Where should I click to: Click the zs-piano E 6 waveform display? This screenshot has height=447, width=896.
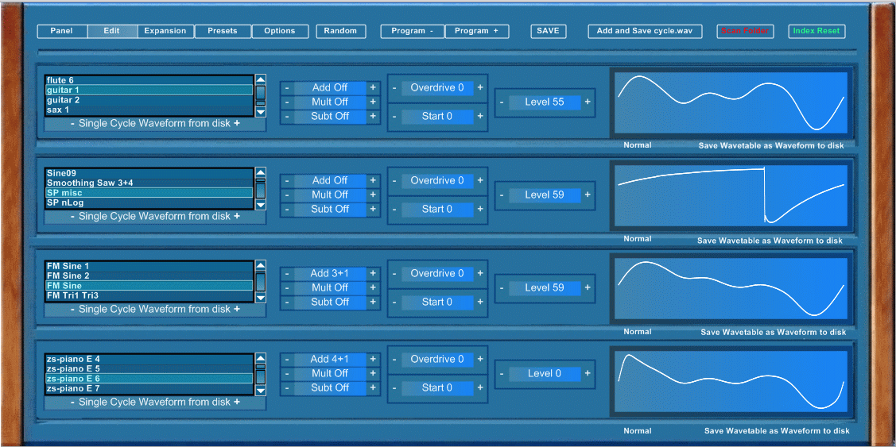tap(731, 381)
